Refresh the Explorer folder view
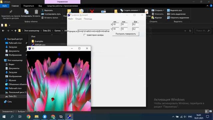This screenshot has width=213, height=120. (190, 31)
